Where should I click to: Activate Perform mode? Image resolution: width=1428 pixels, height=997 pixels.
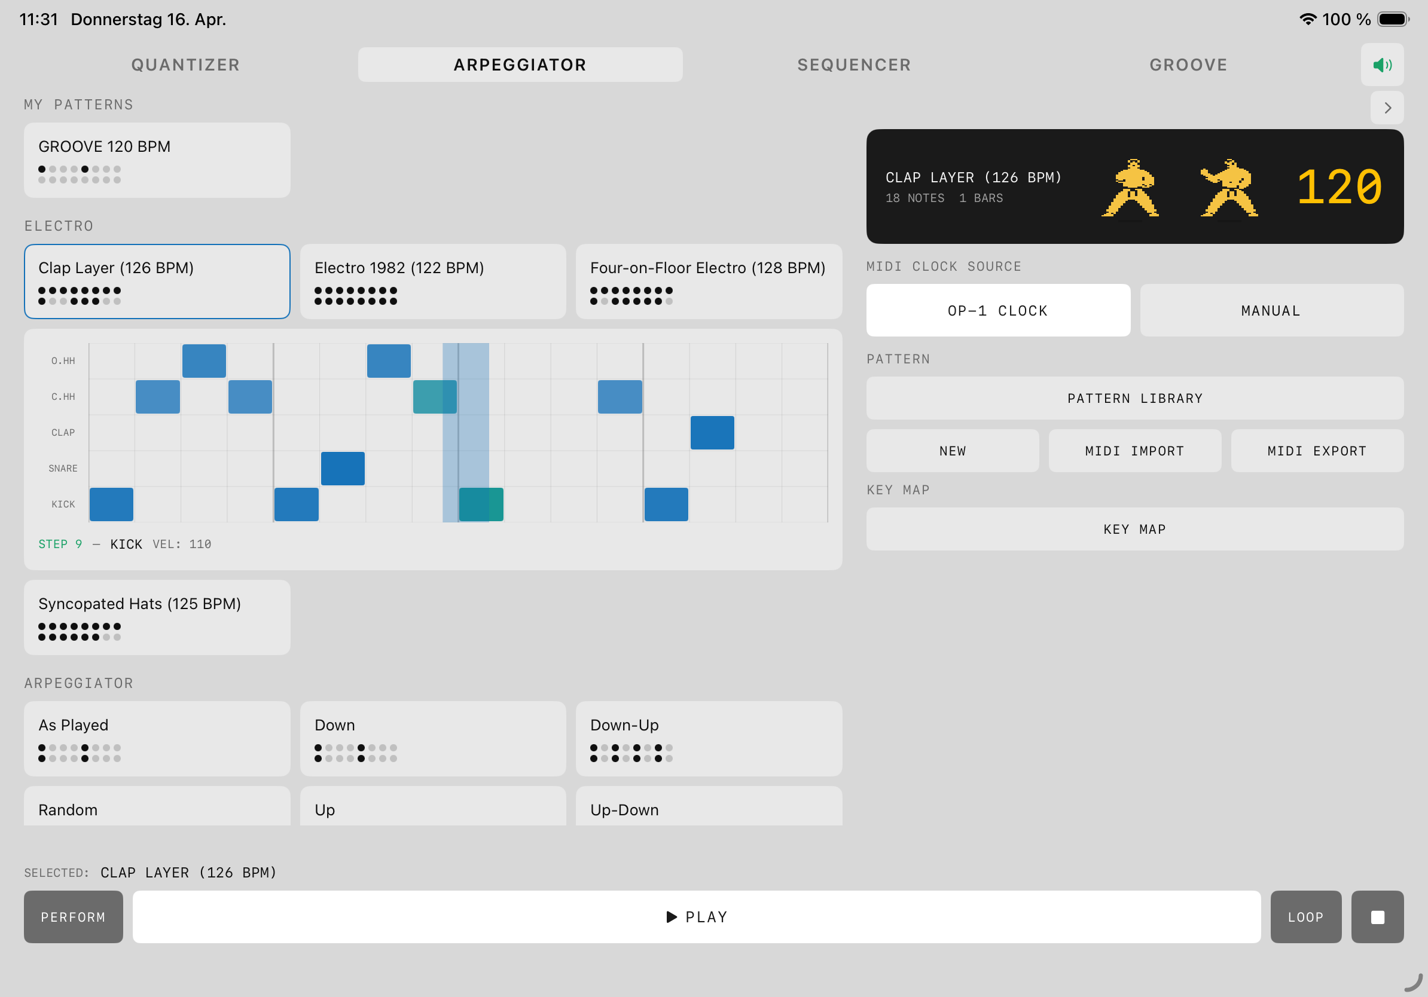coord(74,916)
